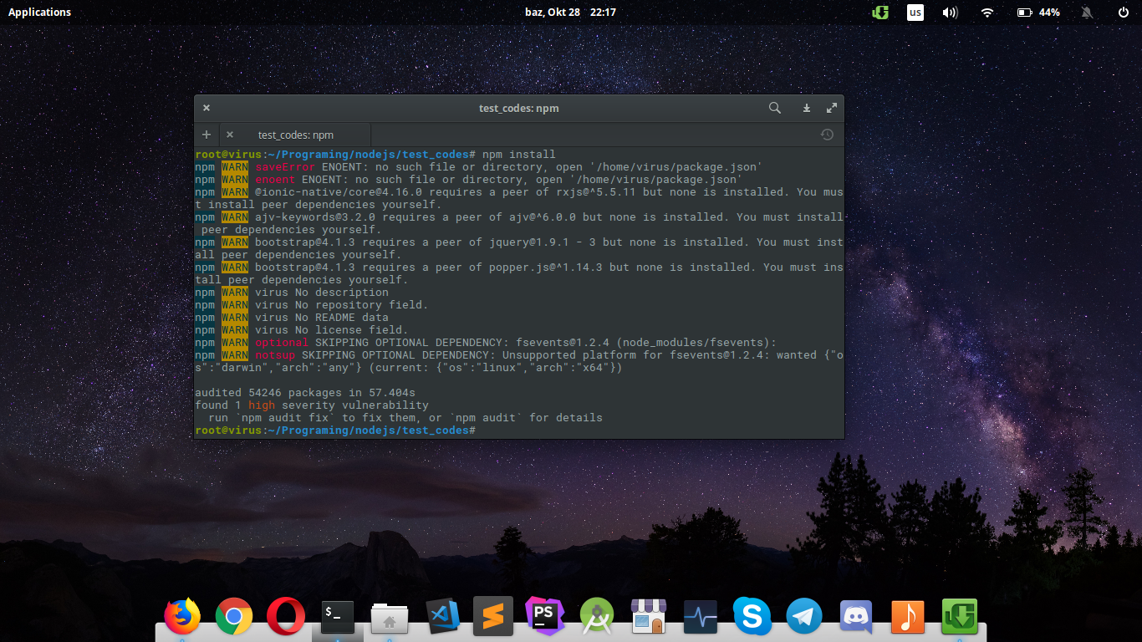Close the 'test_codes: npm' tab
Viewport: 1142px width, 642px height.
230,135
